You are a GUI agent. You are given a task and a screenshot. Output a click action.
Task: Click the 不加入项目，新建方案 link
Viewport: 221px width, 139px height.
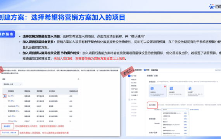[9, 133]
